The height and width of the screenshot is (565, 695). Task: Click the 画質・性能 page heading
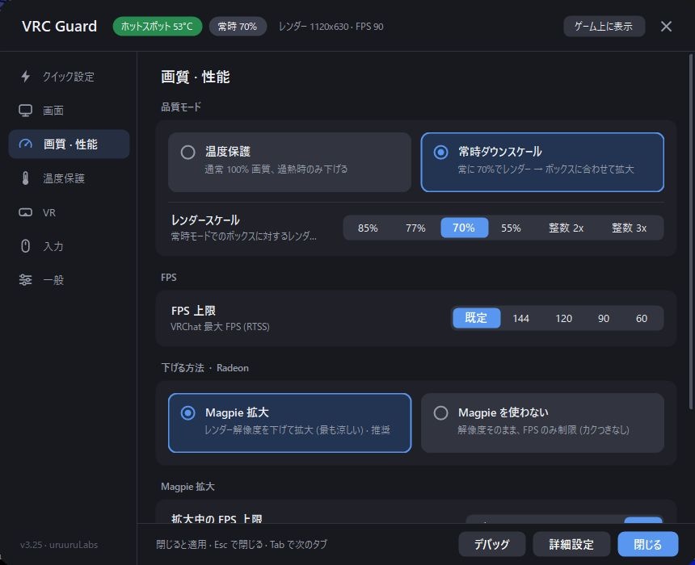tap(195, 77)
